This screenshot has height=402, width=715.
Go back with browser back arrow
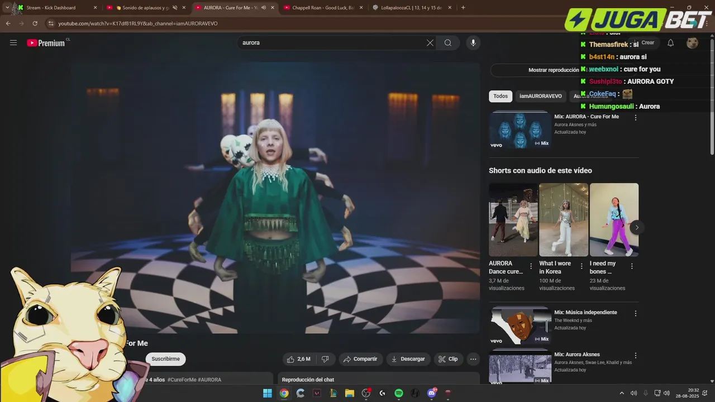pos(8,23)
